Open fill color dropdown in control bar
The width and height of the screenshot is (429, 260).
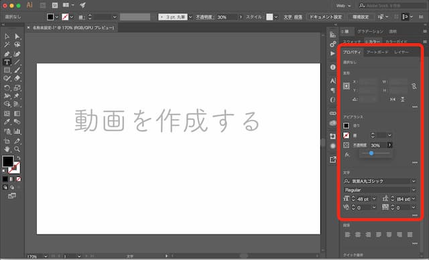tap(56, 17)
